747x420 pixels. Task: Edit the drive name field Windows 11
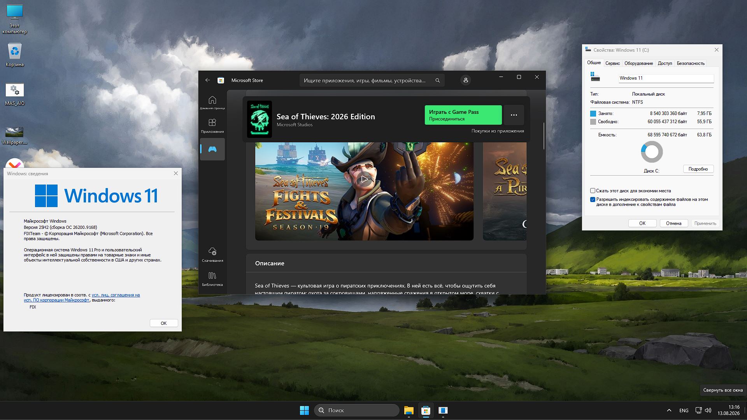pyautogui.click(x=666, y=78)
